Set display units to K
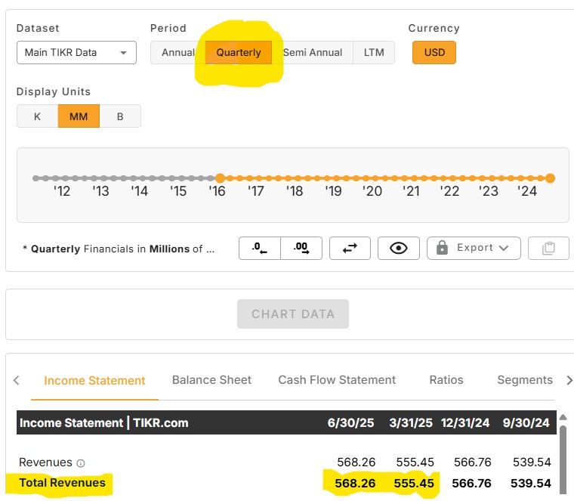 pos(37,116)
